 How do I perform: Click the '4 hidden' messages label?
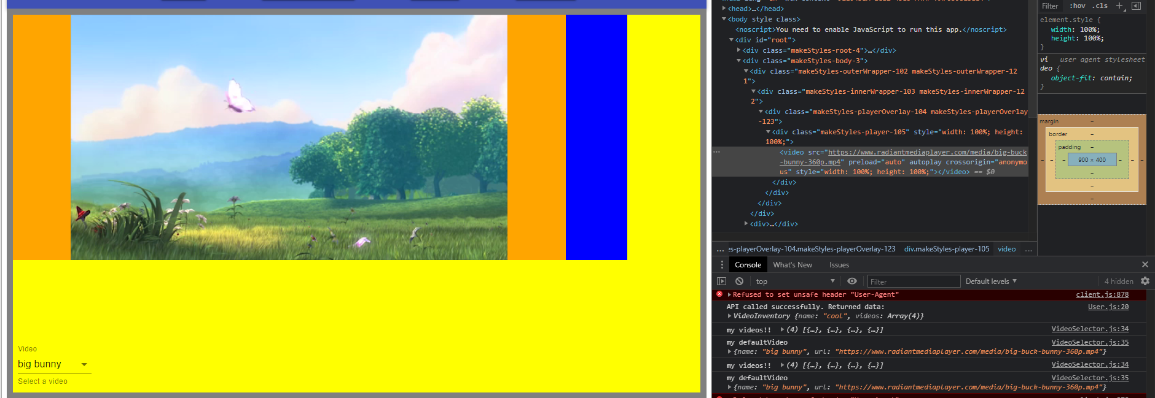pos(1119,281)
